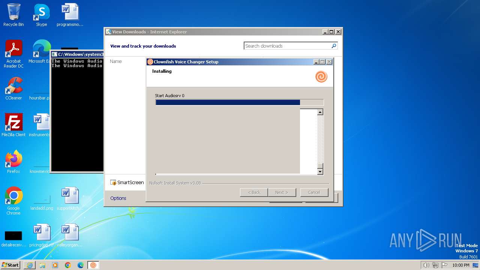Click the taskbar clock showing 10:00 PM
The width and height of the screenshot is (480, 270).
(x=461, y=265)
